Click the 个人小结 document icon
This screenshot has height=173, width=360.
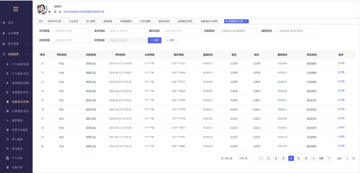pyautogui.click(x=8, y=158)
